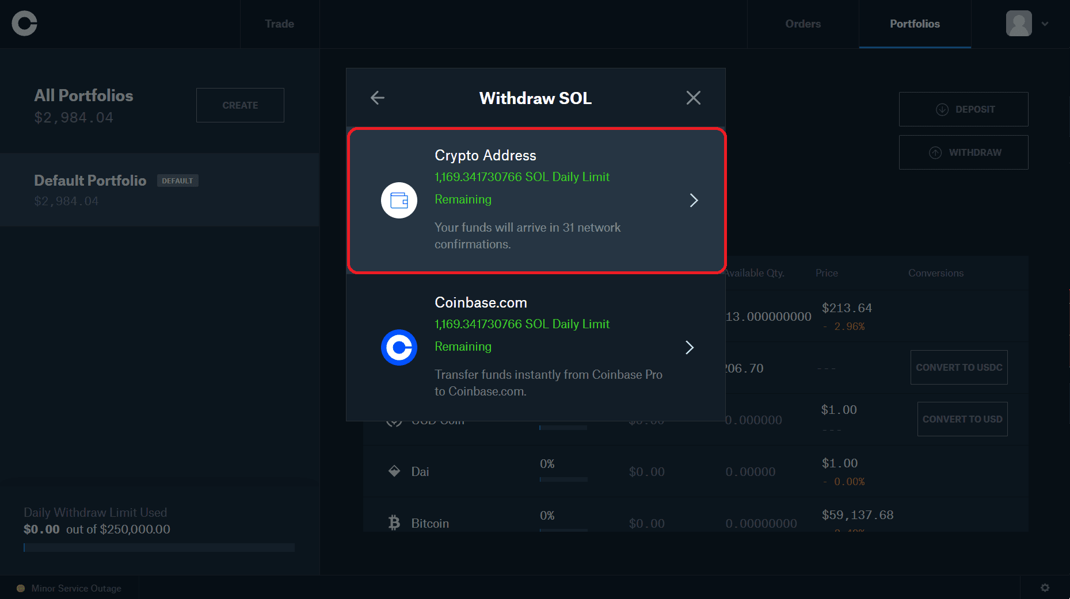Expand the account dropdown arrow
The width and height of the screenshot is (1070, 599).
(x=1045, y=24)
